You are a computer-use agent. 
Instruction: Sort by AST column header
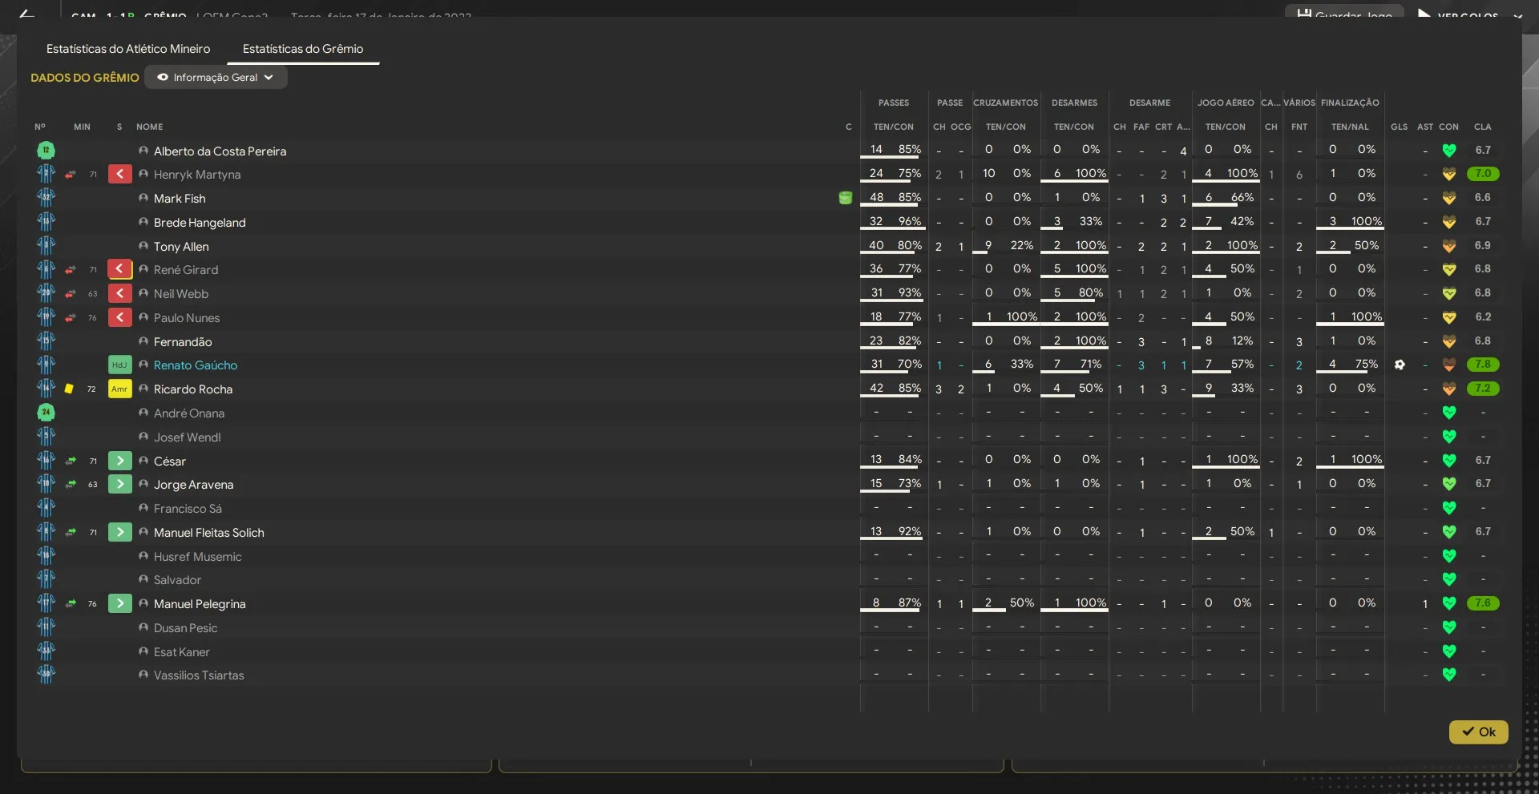click(x=1424, y=127)
